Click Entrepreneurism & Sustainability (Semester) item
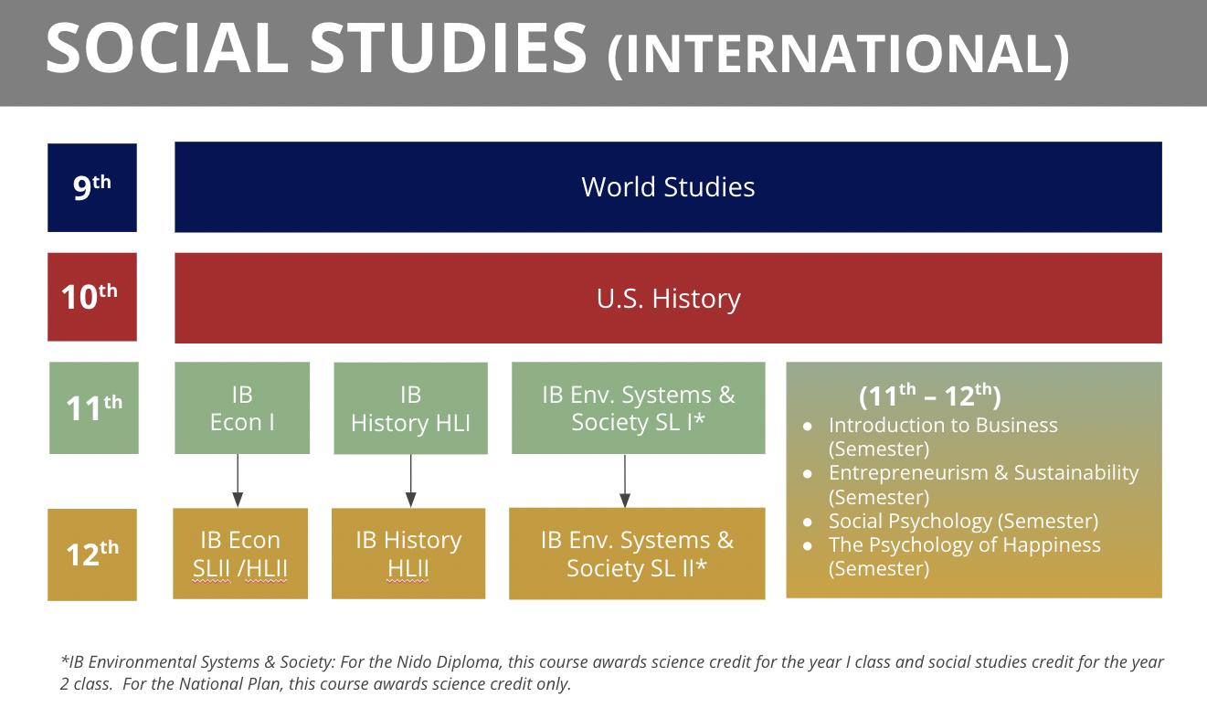The height and width of the screenshot is (718, 1207). point(983,484)
